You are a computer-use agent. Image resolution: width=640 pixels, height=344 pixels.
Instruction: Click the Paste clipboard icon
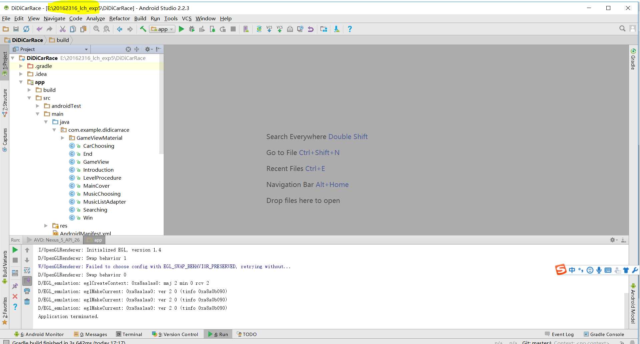click(x=83, y=29)
